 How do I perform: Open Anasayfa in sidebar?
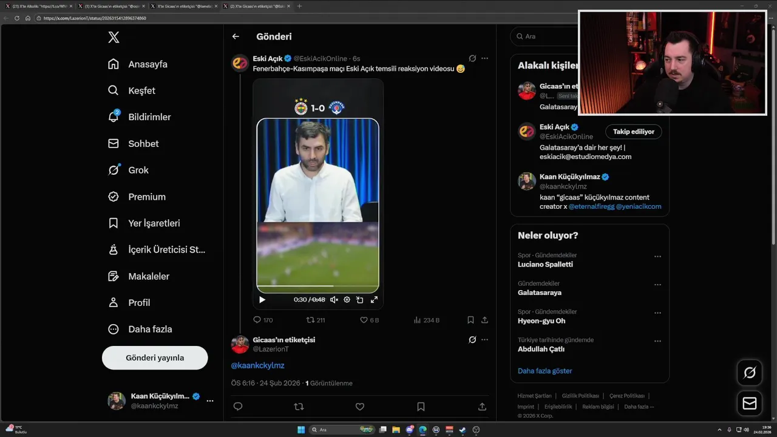[138, 64]
